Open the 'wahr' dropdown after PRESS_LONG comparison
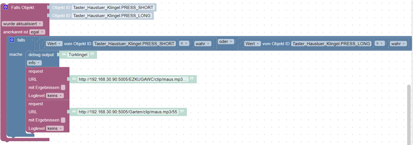The height and width of the screenshot is (145, 413). click(x=399, y=43)
